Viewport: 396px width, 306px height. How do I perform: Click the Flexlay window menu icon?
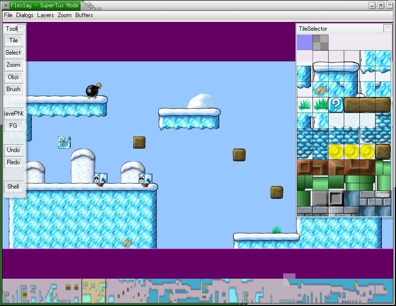point(6,5)
